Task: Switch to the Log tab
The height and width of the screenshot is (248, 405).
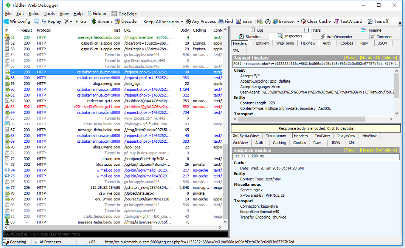Action: (x=257, y=30)
